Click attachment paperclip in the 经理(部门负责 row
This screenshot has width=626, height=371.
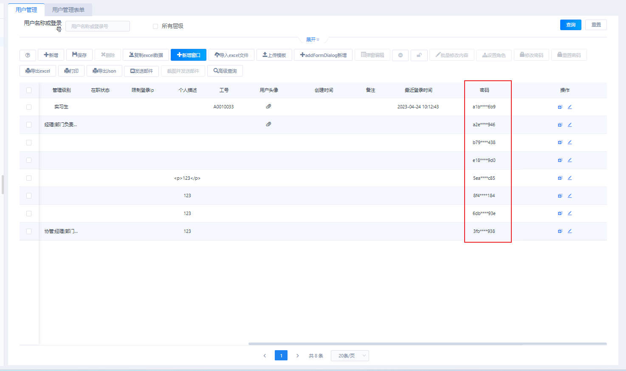(268, 124)
